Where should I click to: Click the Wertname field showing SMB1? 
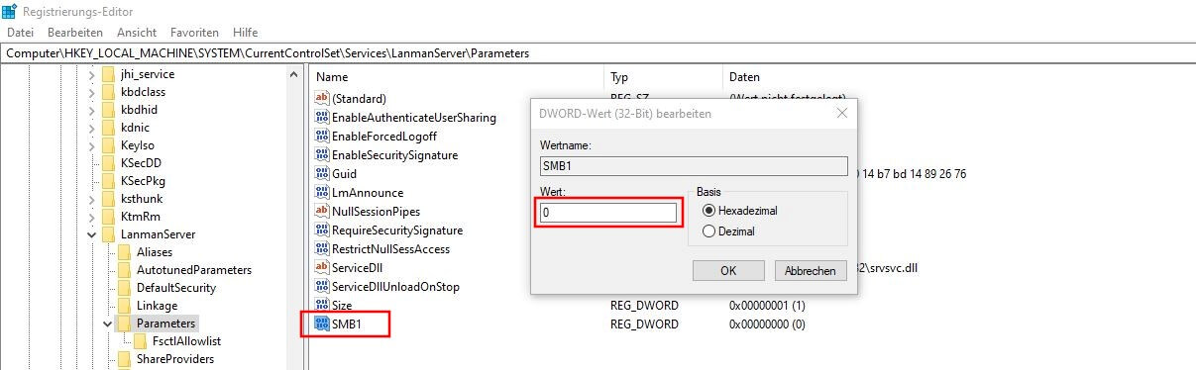click(x=694, y=166)
